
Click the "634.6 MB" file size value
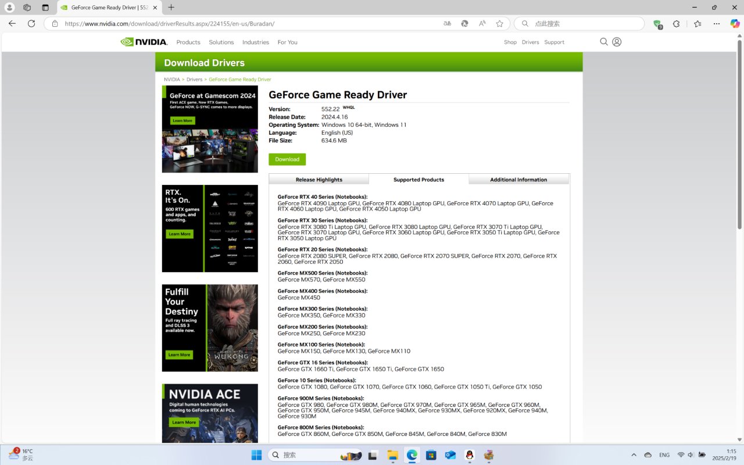[x=334, y=141]
